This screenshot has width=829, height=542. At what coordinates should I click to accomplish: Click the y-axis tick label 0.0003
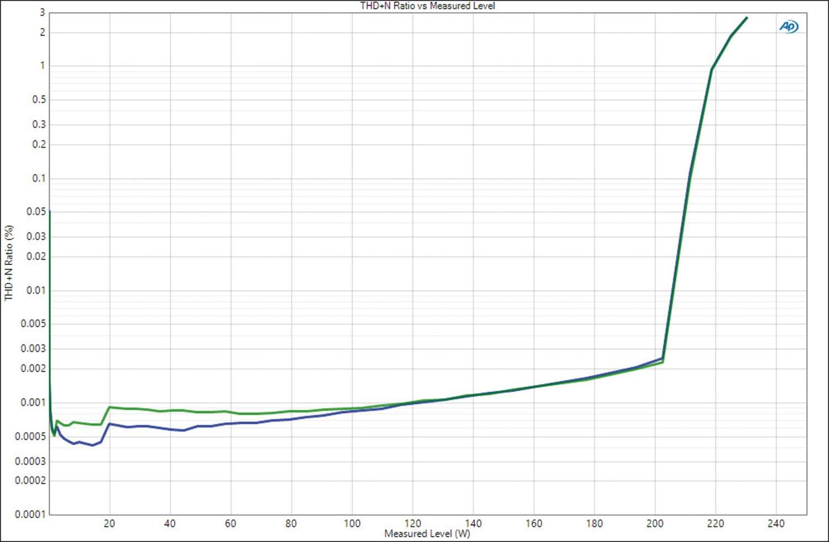pyautogui.click(x=30, y=461)
